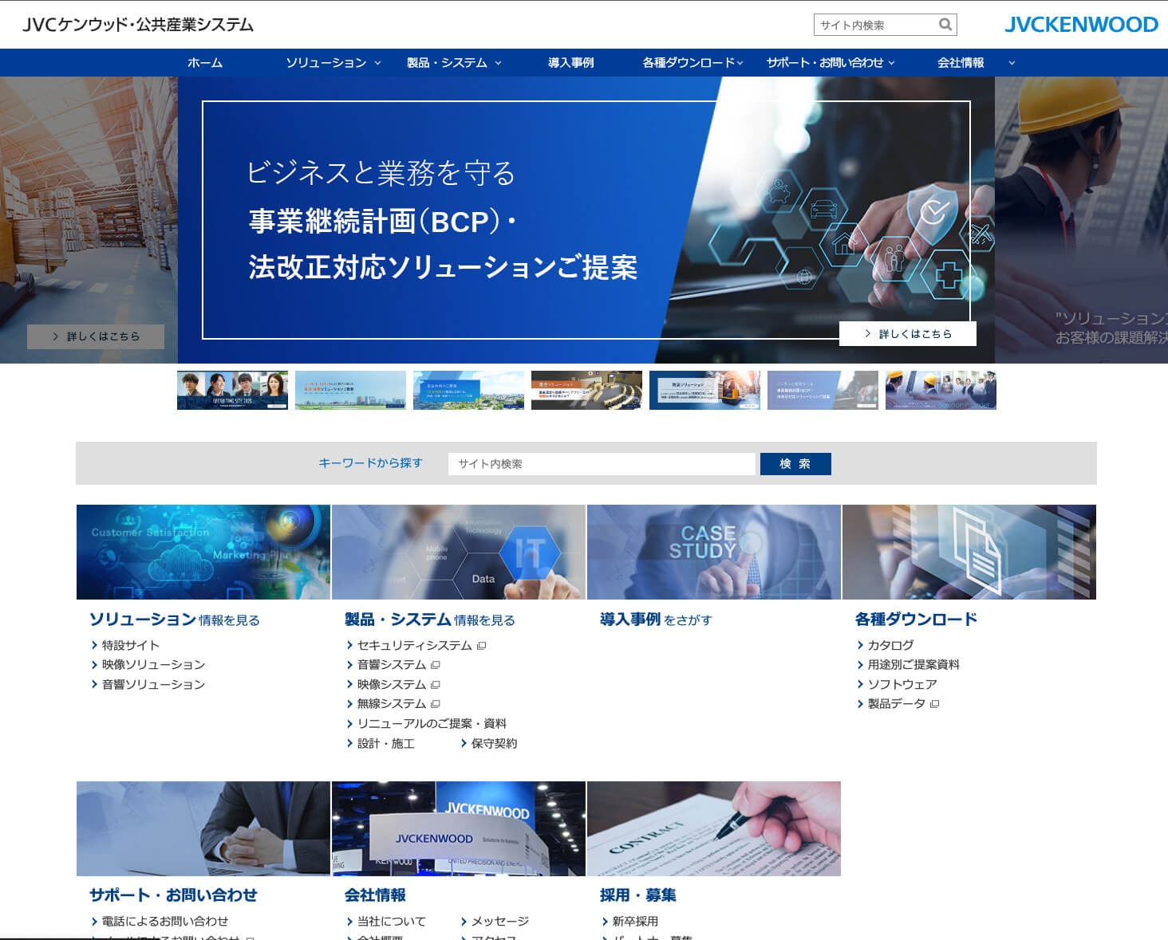1168x940 pixels.
Task: Click the external-link icon beside セキュリティシステム
Action: (x=479, y=646)
